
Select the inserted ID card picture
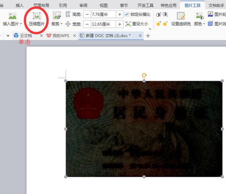coord(144,129)
